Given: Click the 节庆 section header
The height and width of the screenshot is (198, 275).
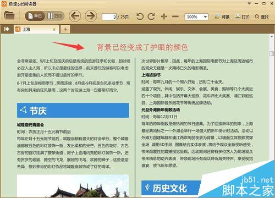Looking at the screenshot, I should pos(73,110).
